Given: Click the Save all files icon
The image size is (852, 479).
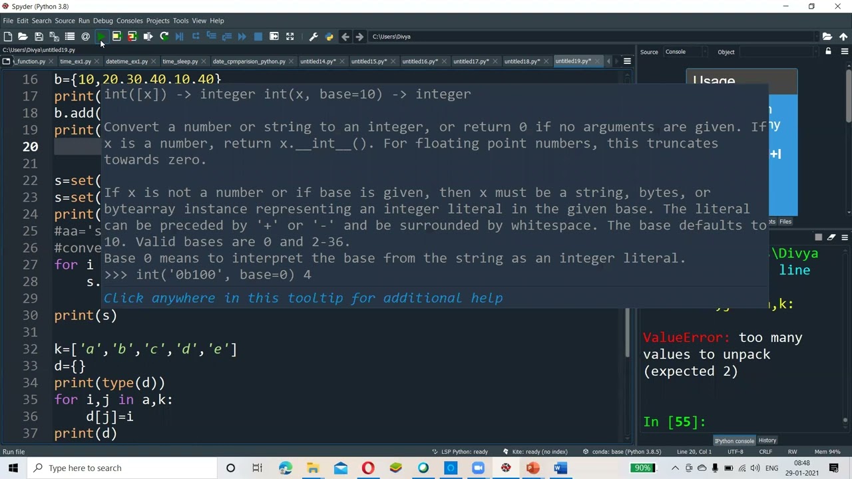Looking at the screenshot, I should point(54,37).
